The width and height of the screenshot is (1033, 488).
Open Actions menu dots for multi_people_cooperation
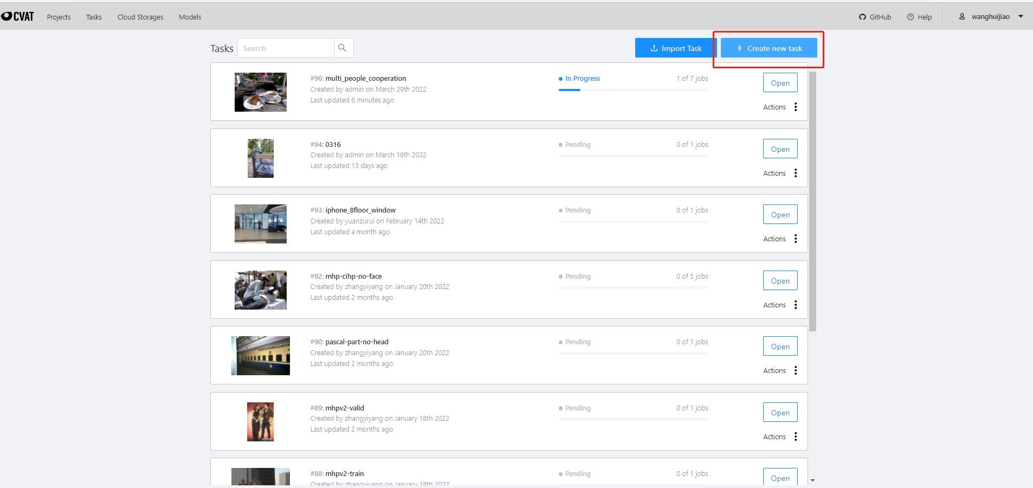[x=796, y=107]
